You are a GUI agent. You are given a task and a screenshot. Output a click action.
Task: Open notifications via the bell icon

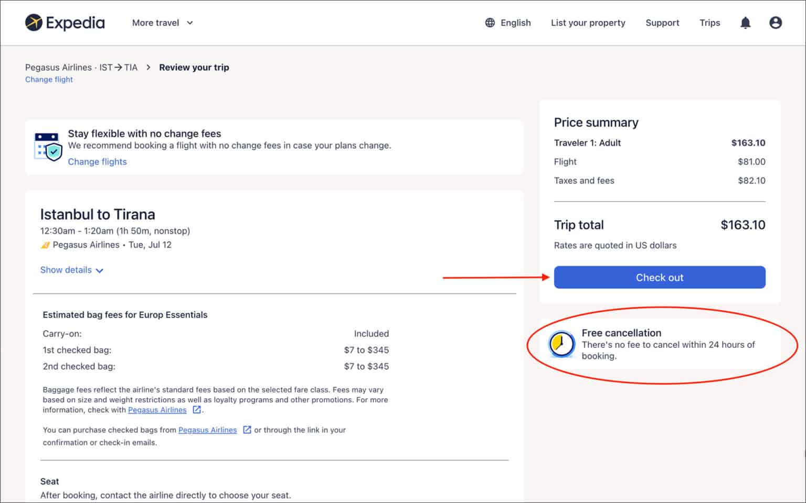(746, 23)
